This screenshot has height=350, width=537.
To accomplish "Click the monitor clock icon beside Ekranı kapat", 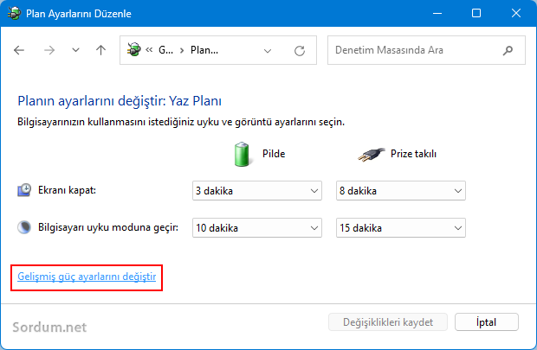I will click(24, 190).
